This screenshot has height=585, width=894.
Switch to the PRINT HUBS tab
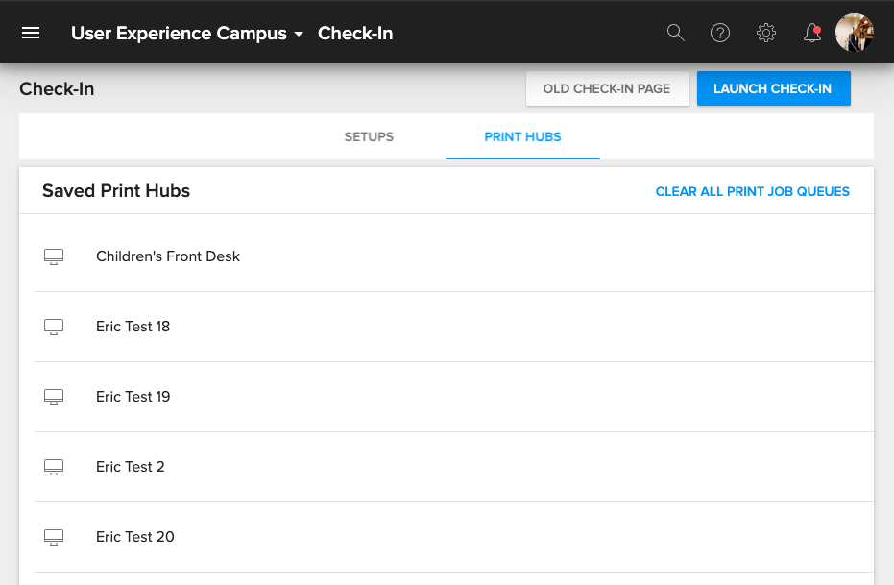click(x=522, y=136)
